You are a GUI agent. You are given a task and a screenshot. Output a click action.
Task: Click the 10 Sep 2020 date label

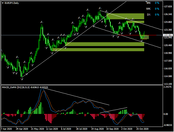pos(112,129)
